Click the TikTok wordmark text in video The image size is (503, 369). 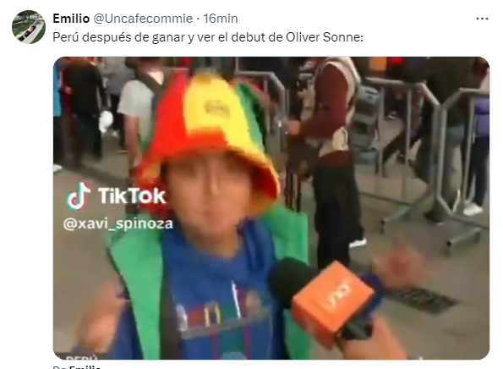(132, 196)
